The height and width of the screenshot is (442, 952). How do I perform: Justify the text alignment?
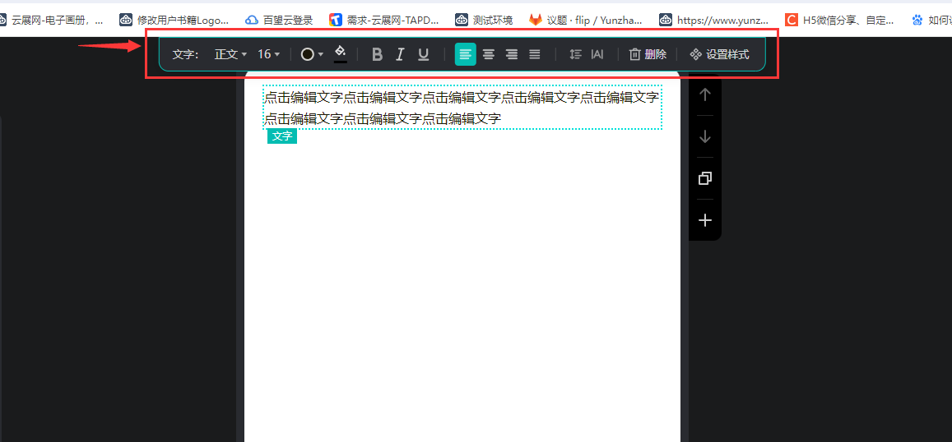pos(535,54)
